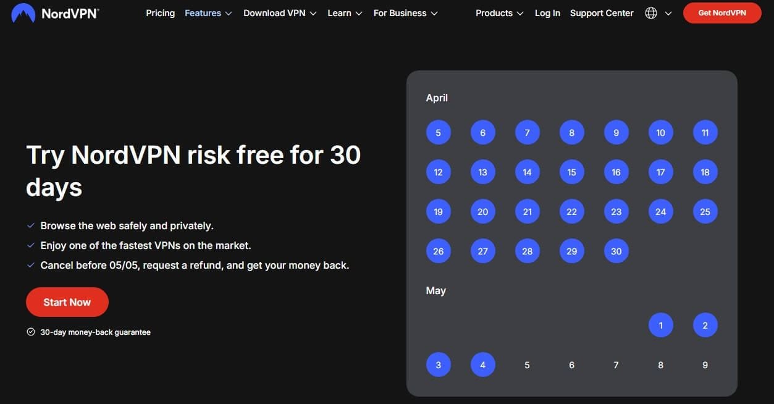Go to Log In
Viewport: 774px width, 404px height.
(x=547, y=13)
